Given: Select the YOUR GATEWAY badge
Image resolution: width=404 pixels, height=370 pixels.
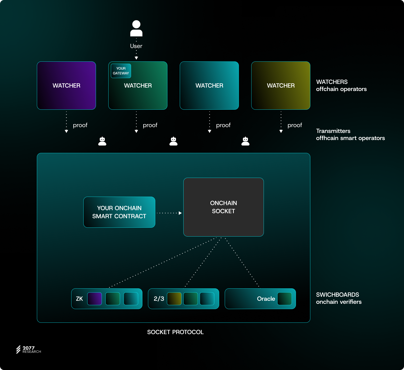Looking at the screenshot, I should [x=121, y=71].
